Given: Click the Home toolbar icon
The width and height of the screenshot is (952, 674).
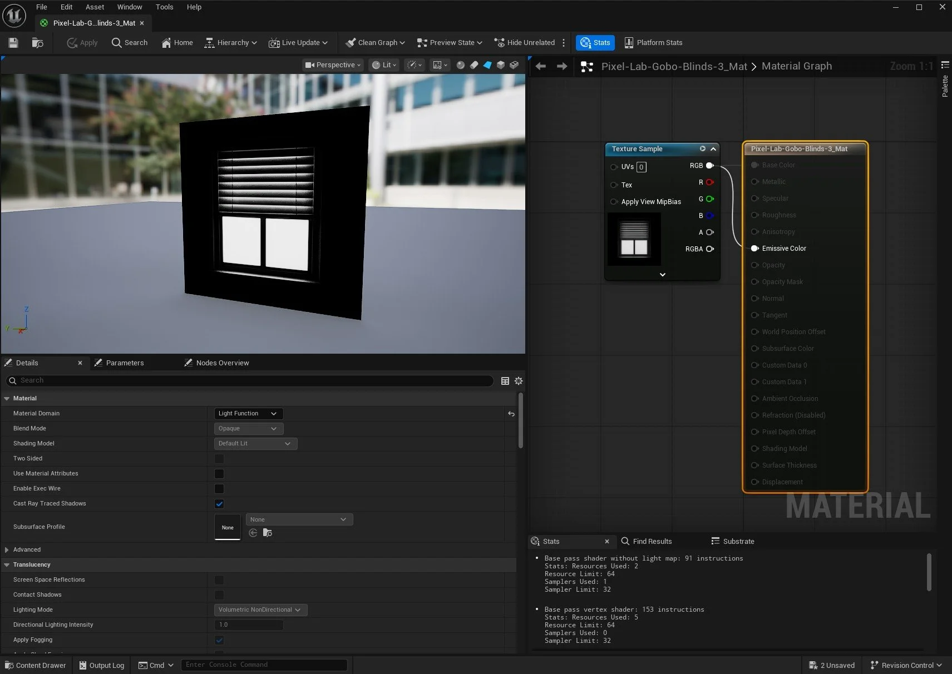Looking at the screenshot, I should coord(177,43).
